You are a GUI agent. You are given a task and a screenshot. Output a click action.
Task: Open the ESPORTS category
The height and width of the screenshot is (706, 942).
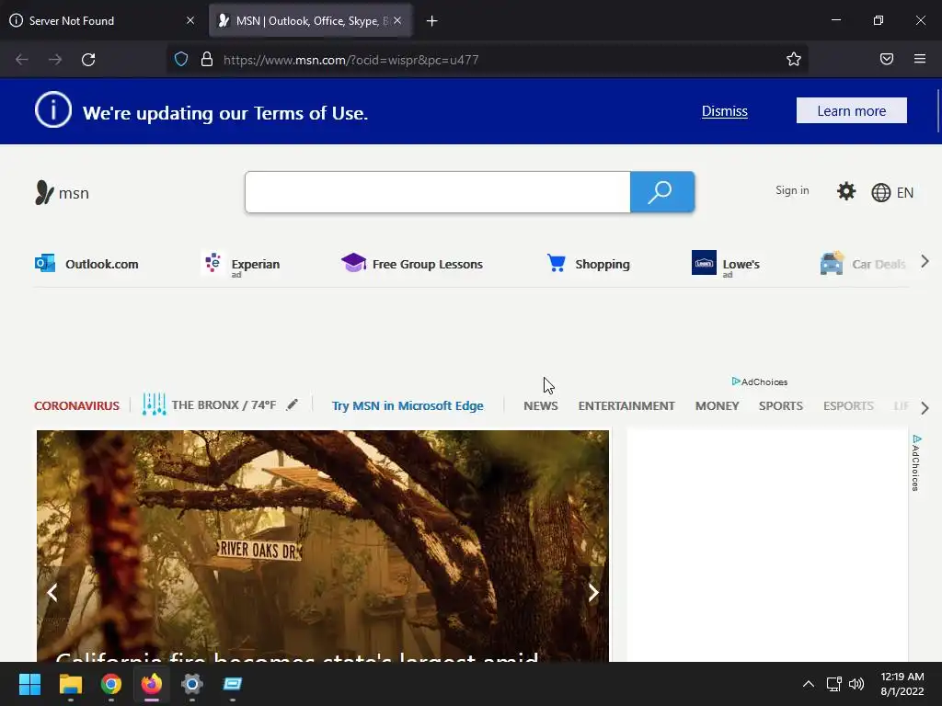point(848,405)
